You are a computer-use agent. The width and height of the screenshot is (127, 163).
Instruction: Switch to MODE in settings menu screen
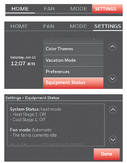(x=78, y=26)
